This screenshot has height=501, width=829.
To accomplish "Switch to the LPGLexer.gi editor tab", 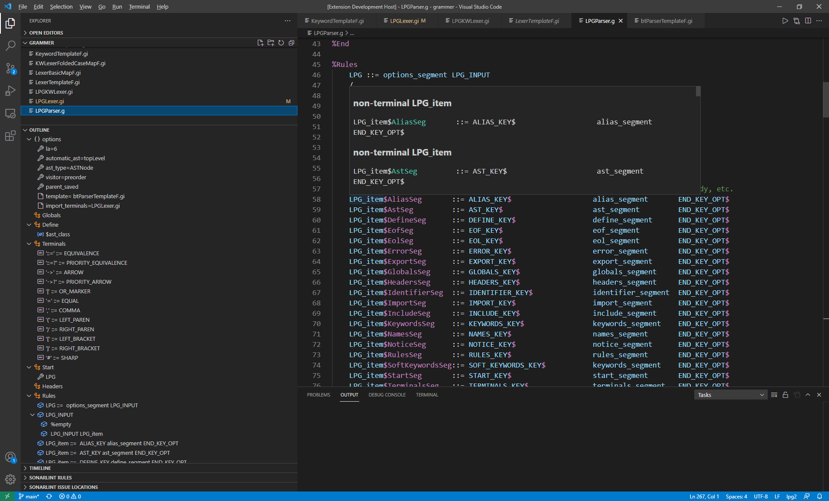I will pos(404,21).
